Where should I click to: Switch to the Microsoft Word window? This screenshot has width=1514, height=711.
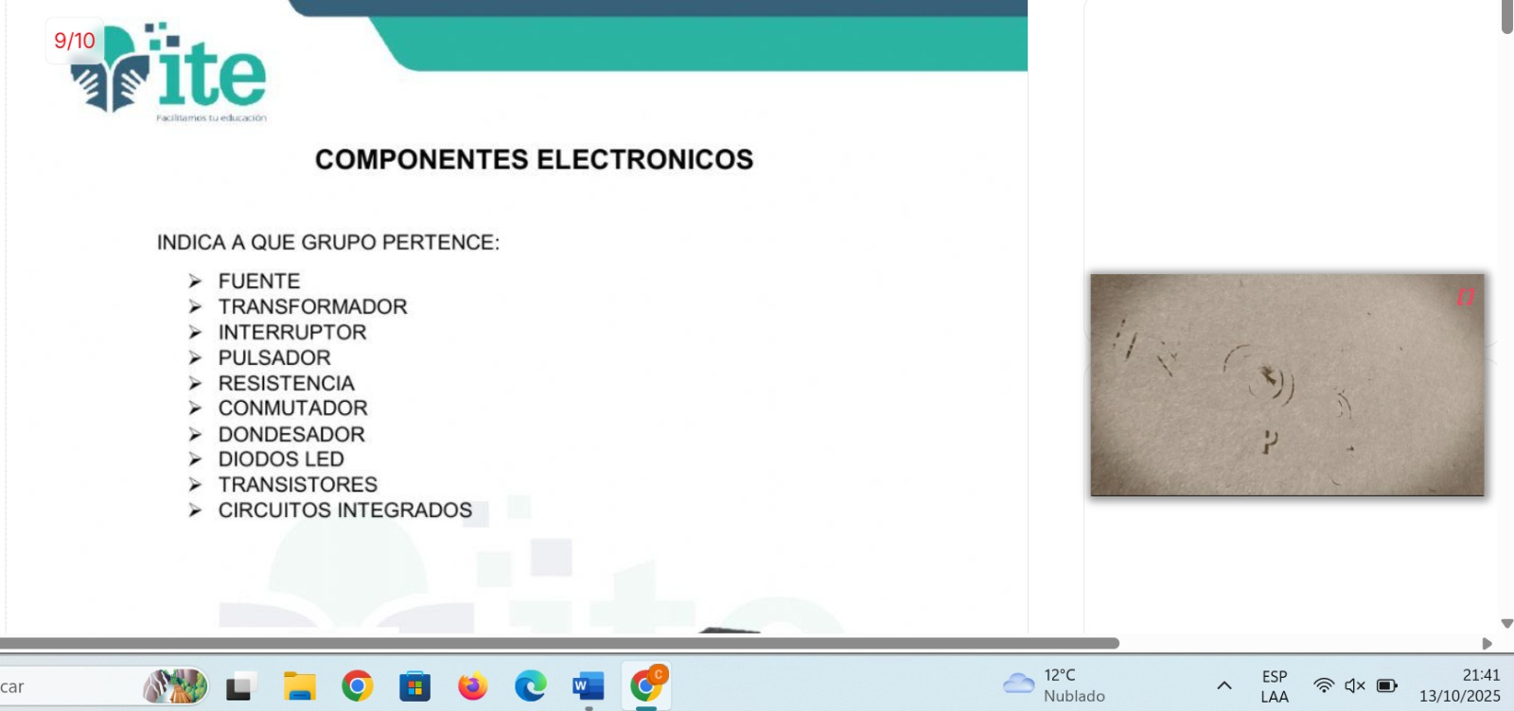pyautogui.click(x=588, y=686)
